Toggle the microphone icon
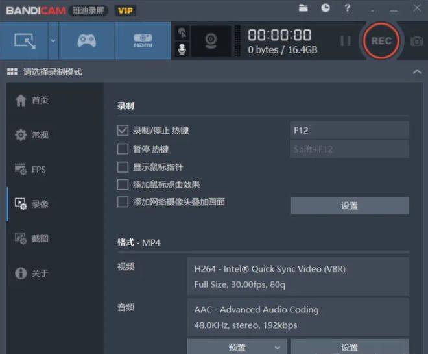This screenshot has height=354, width=428. [182, 49]
